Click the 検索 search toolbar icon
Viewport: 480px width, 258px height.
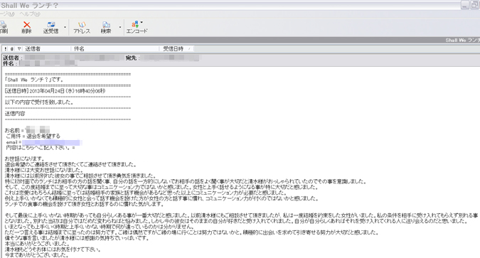(106, 27)
